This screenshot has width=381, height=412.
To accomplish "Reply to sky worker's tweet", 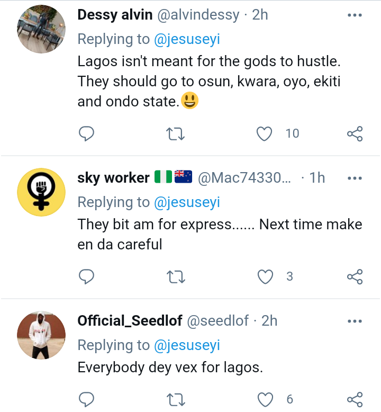I will 86,276.
